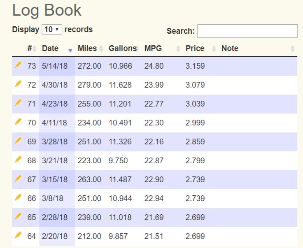Edit log entry 66 with pencil icon
The height and width of the screenshot is (248, 303).
[18, 197]
